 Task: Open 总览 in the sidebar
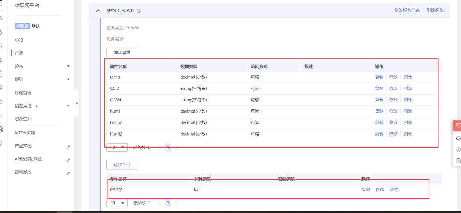(x=19, y=40)
